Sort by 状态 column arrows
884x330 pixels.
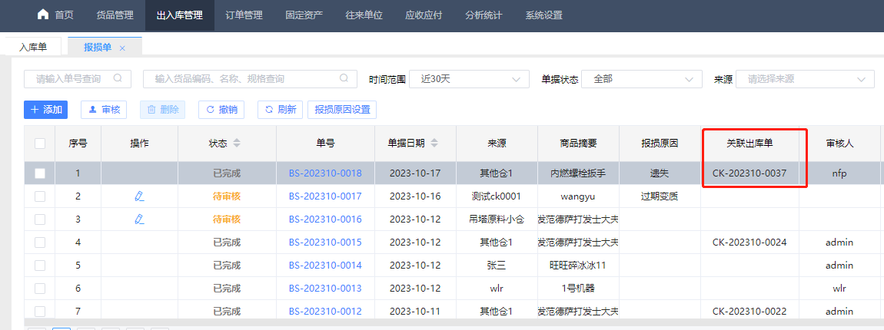pyautogui.click(x=237, y=144)
